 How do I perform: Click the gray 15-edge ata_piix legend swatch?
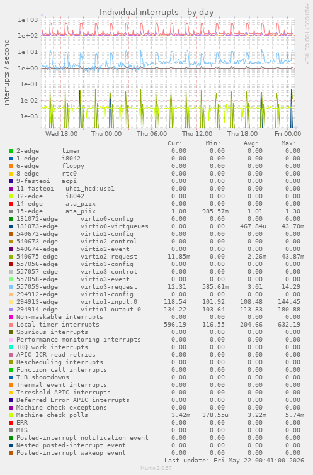(11, 211)
